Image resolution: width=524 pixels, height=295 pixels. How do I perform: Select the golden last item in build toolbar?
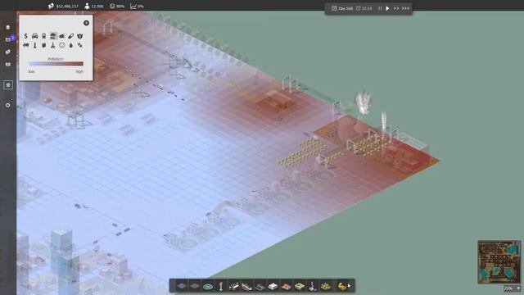point(342,286)
